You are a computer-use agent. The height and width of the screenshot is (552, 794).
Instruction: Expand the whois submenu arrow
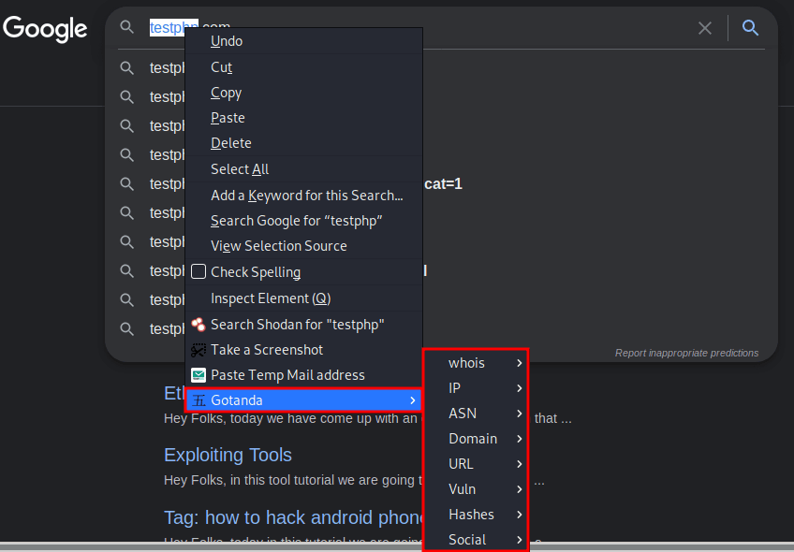(x=520, y=363)
